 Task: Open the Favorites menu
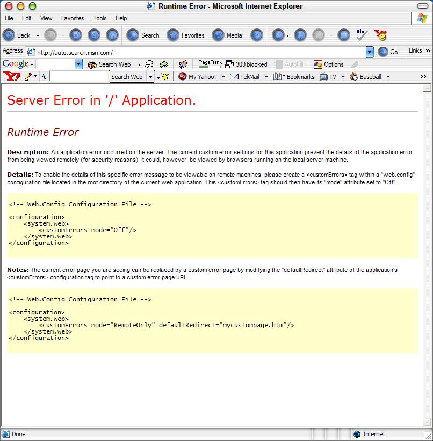pos(73,18)
